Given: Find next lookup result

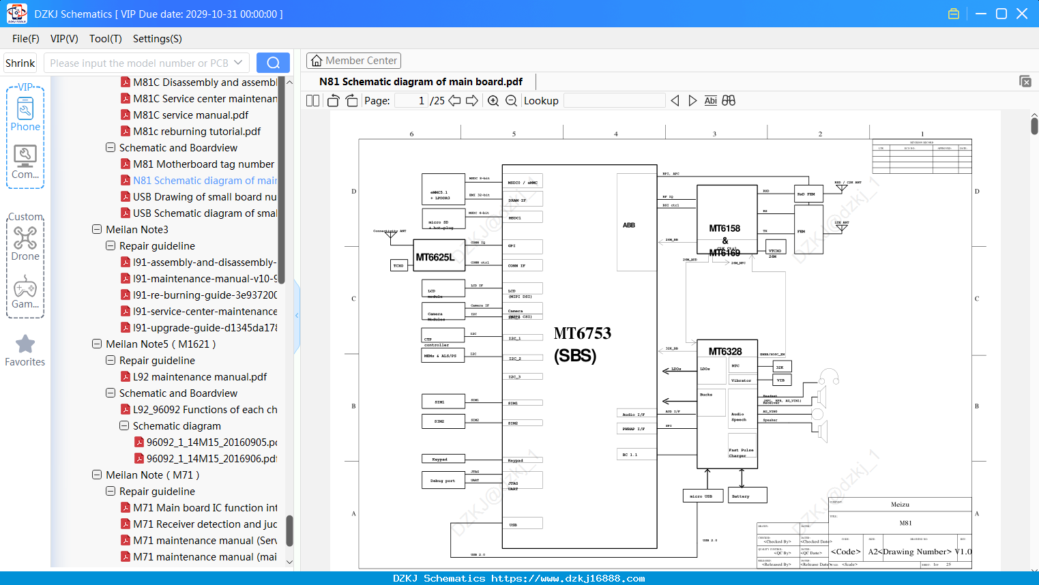Looking at the screenshot, I should coord(692,101).
